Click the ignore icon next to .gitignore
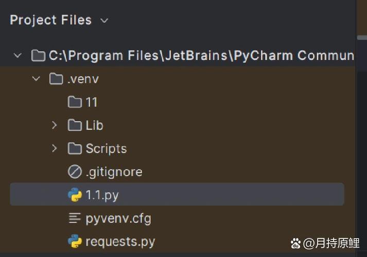 click(x=75, y=172)
